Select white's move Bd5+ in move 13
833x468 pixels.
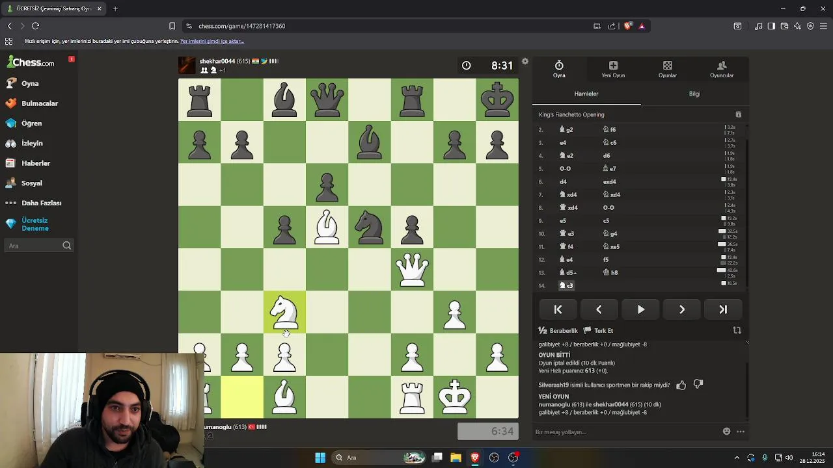[x=568, y=272]
